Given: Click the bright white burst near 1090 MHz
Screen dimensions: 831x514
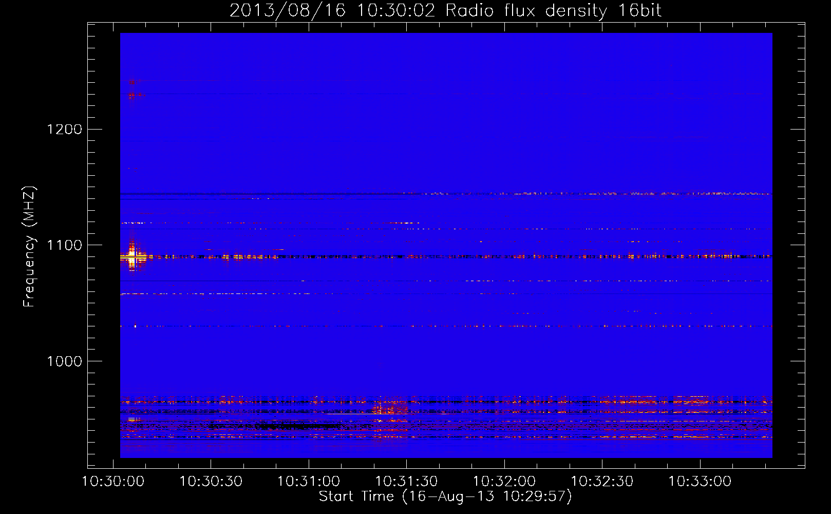Looking at the screenshot, I should click(133, 256).
